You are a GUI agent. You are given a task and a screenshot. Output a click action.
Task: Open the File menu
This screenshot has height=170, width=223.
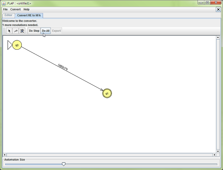tap(5, 9)
